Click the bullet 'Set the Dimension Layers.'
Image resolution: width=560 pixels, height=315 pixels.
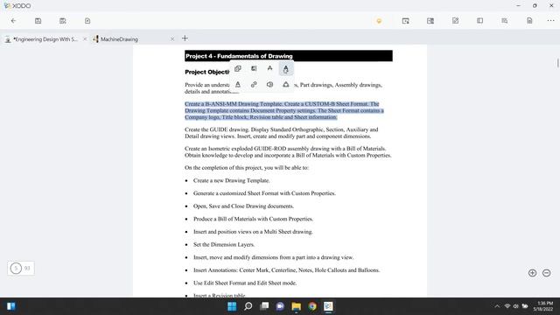point(224,245)
